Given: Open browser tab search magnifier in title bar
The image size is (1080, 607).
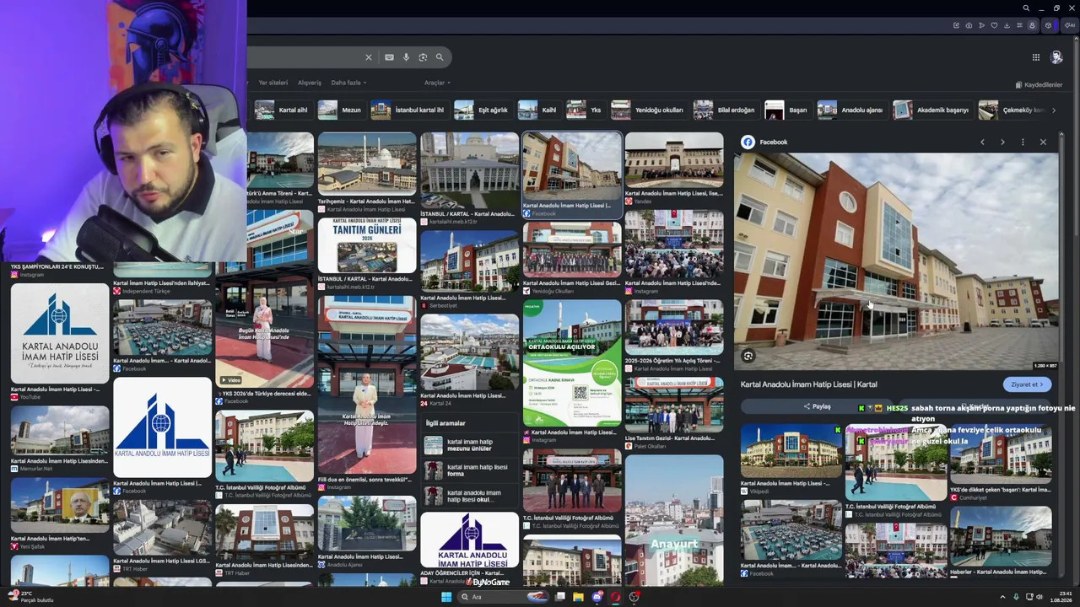Looking at the screenshot, I should 1026,8.
